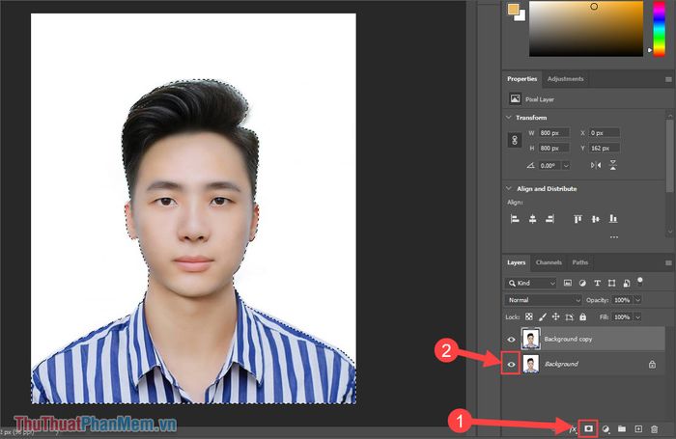Click the Properties panel scrollbar

[x=669, y=155]
